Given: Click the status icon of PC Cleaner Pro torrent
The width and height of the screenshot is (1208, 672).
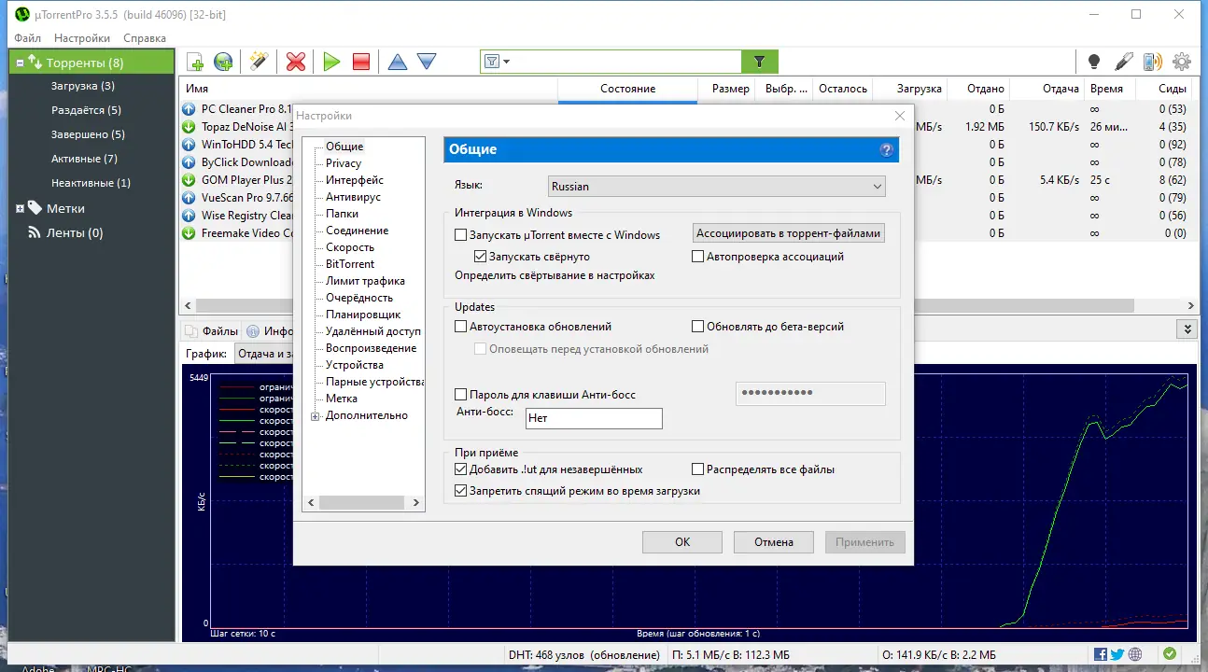Looking at the screenshot, I should click(x=189, y=109).
